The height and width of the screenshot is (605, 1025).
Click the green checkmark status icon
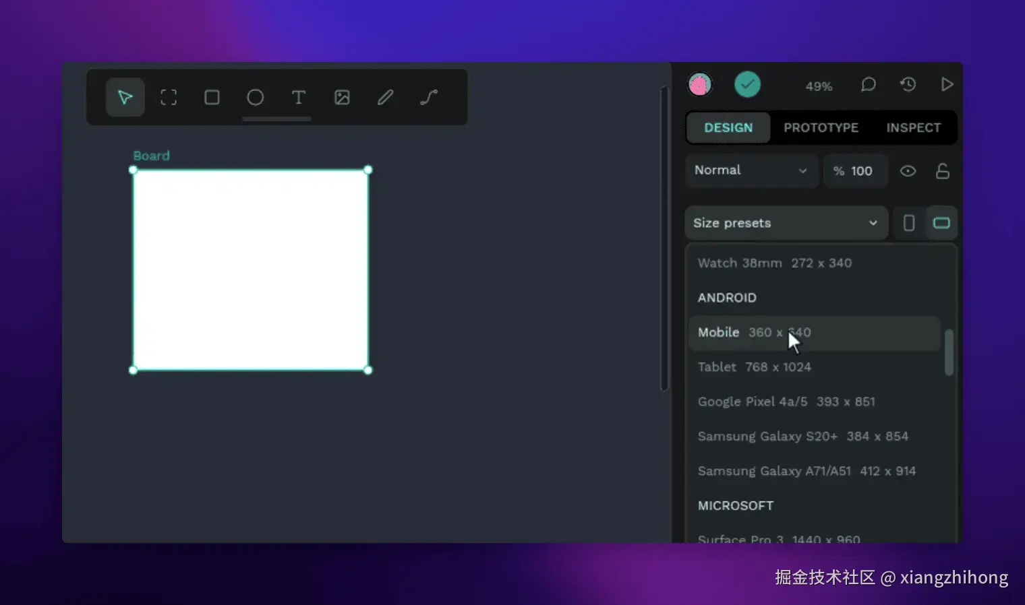tap(747, 84)
